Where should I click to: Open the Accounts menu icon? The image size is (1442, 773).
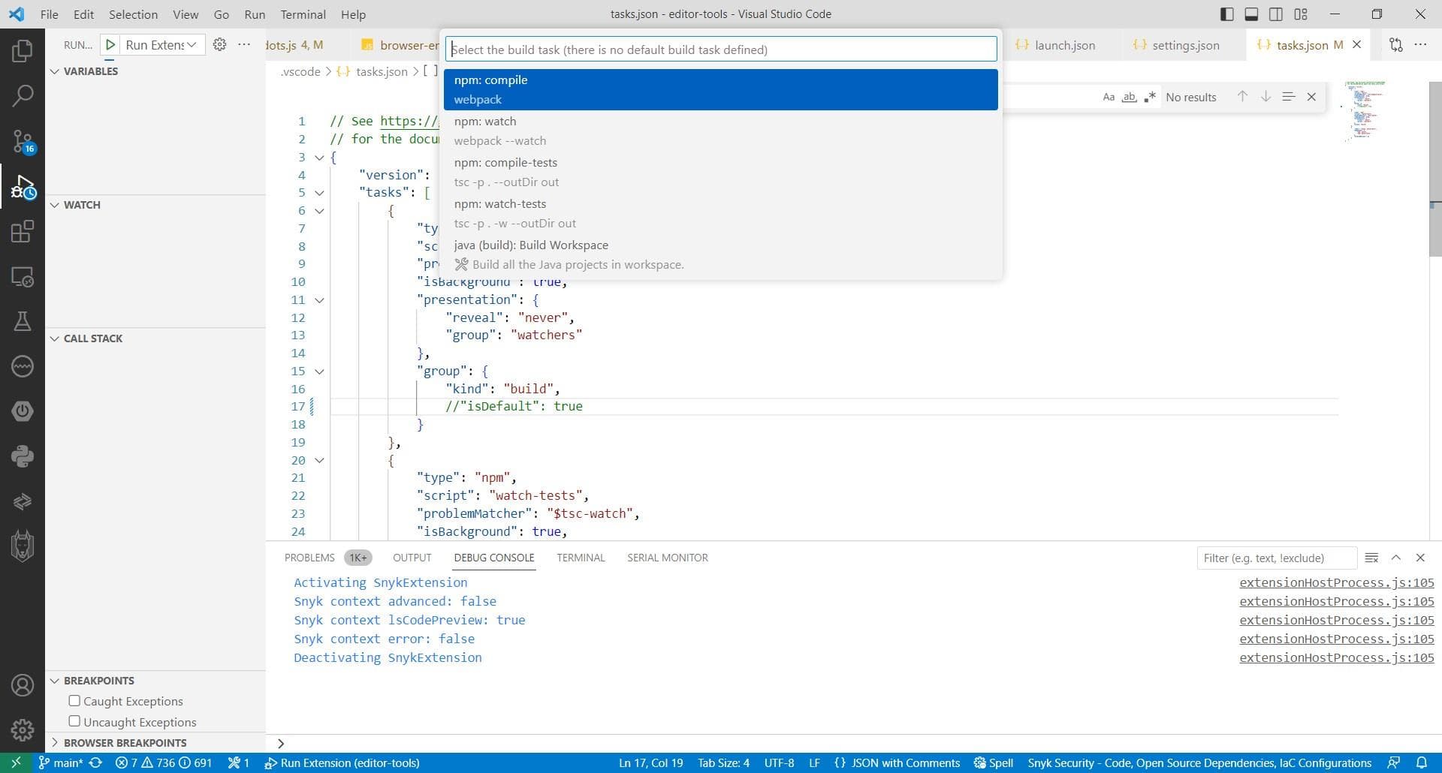[x=23, y=685]
